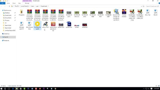Select the Mosque pain 01 PDF file
160x90 pixels.
(x=22, y=25)
